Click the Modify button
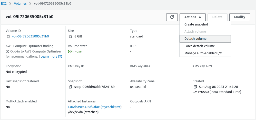 click(240, 17)
